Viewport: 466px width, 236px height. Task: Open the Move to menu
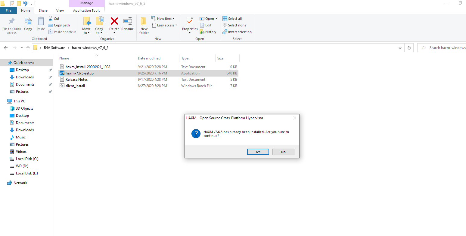(x=86, y=26)
